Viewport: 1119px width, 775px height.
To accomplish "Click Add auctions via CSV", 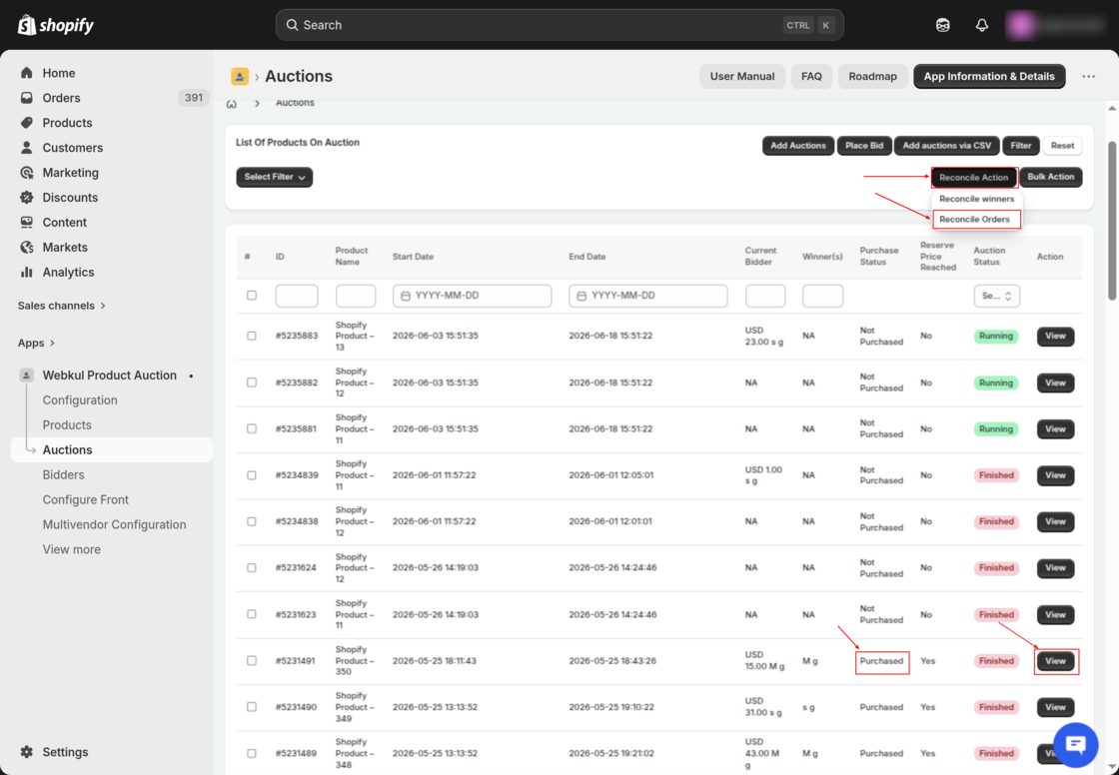I will (x=947, y=146).
